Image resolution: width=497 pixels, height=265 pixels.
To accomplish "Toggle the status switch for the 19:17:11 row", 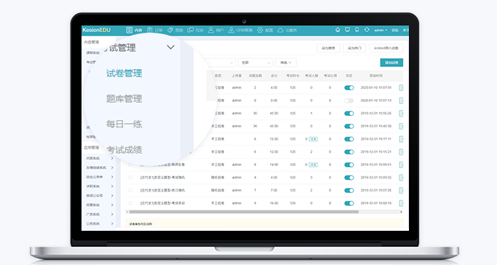I will [x=349, y=139].
